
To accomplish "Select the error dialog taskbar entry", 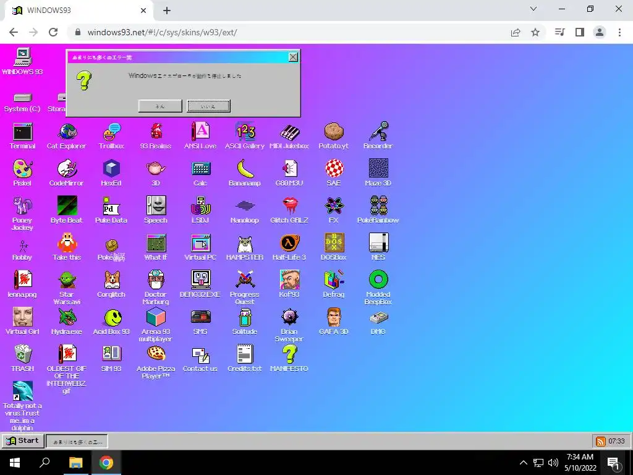I will point(77,441).
